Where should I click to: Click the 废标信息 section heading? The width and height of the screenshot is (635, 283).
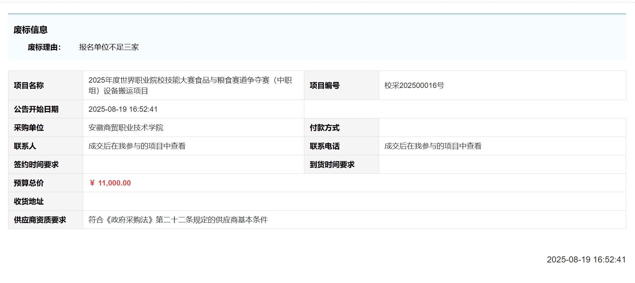31,30
